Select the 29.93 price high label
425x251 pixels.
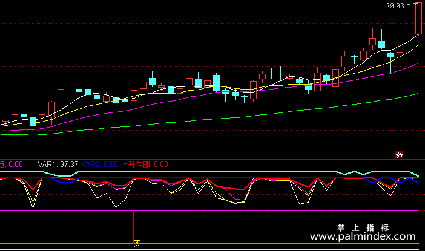point(395,6)
